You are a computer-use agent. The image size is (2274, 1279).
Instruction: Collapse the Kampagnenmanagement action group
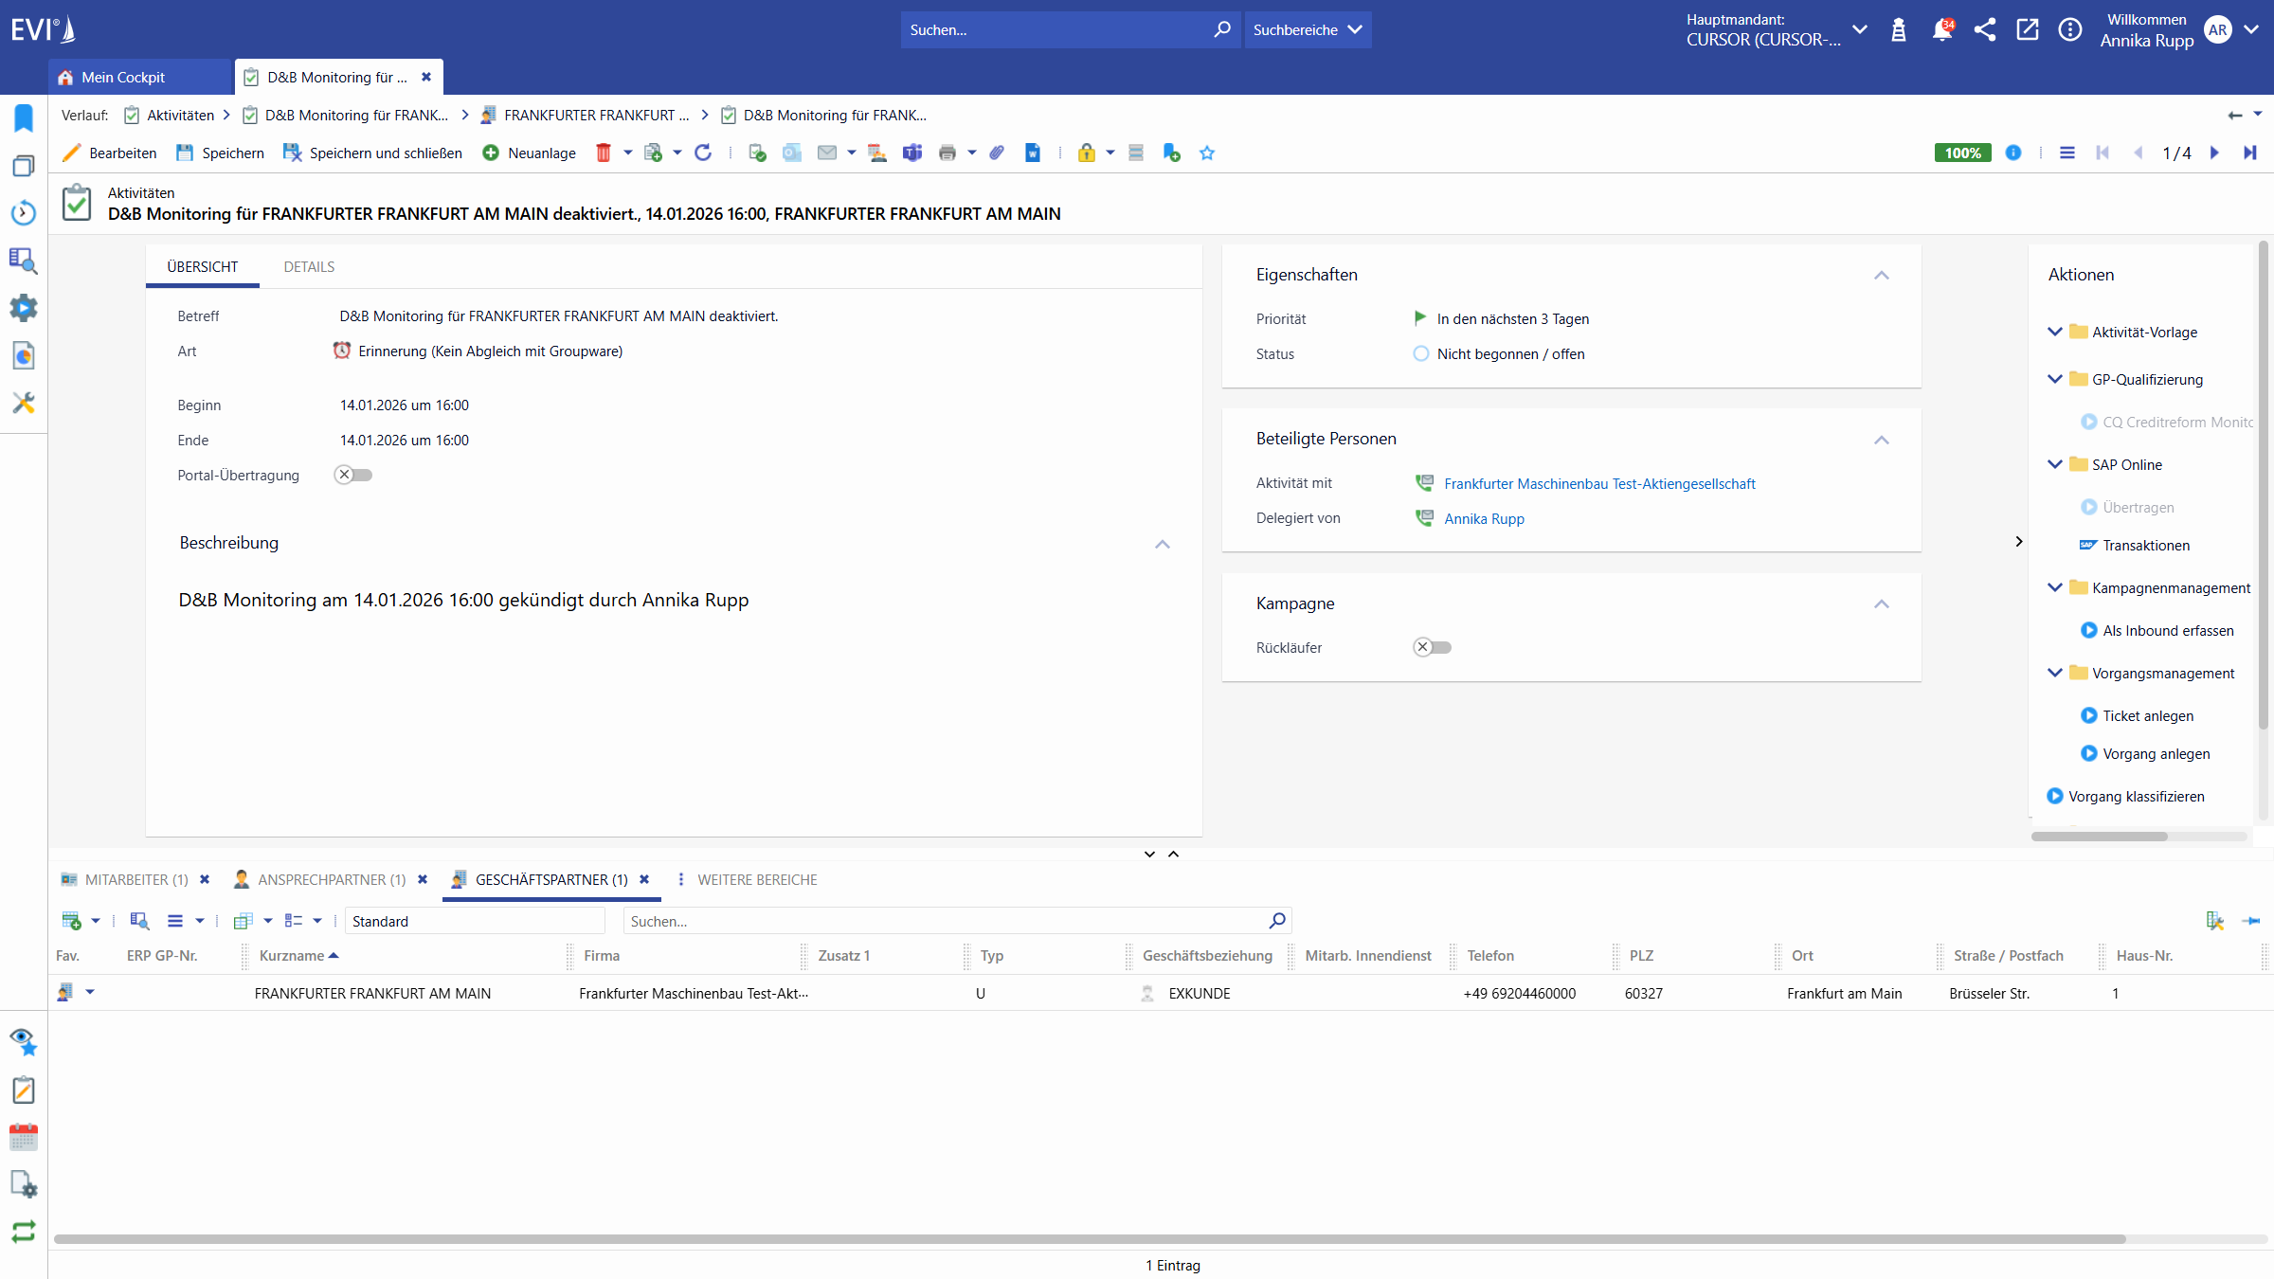pyautogui.click(x=2054, y=587)
